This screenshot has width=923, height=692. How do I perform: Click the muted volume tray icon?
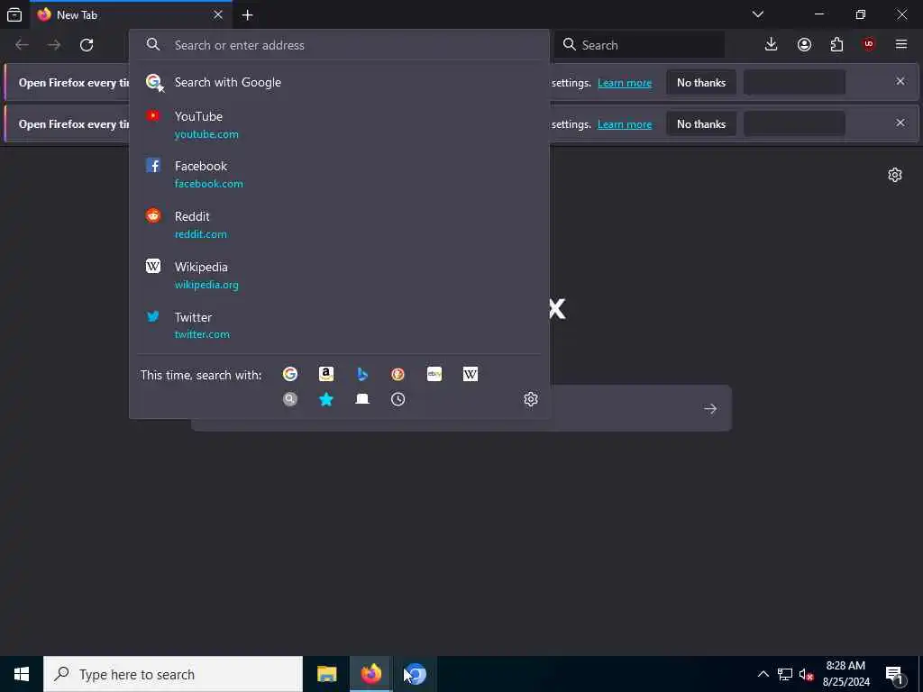[x=806, y=674]
